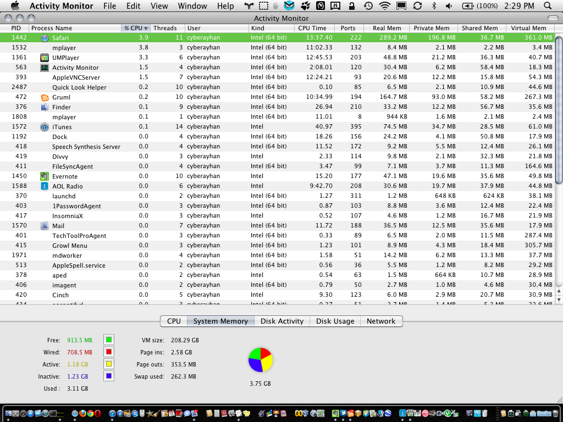Open the Help menu
Viewport: 563px width, 422px height.
pos(225,5)
